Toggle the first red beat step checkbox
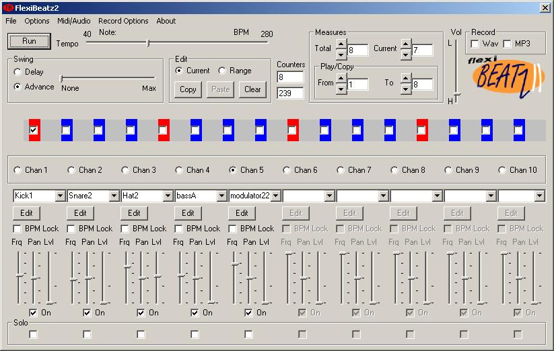The height and width of the screenshot is (351, 554). [34, 130]
